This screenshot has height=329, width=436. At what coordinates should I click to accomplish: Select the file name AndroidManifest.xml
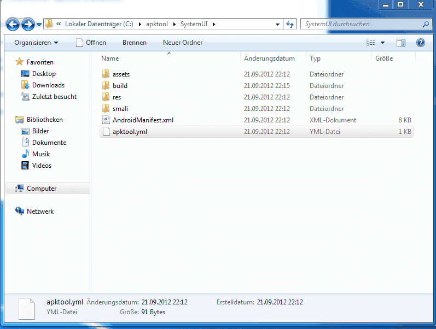click(x=143, y=120)
